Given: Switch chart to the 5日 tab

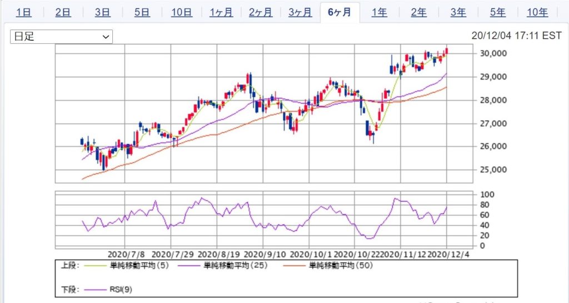Looking at the screenshot, I should [142, 12].
